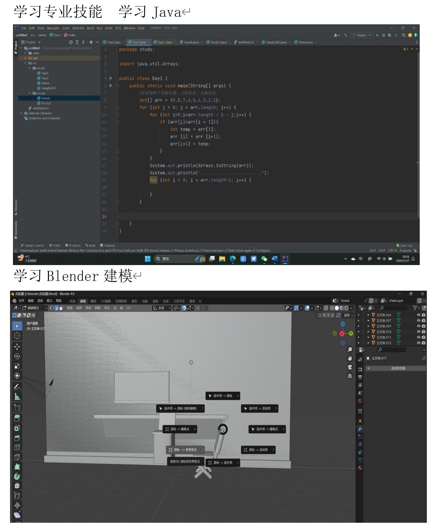Toggle the snap magnet in Blender header
The height and width of the screenshot is (523, 445).
pyautogui.click(x=184, y=308)
